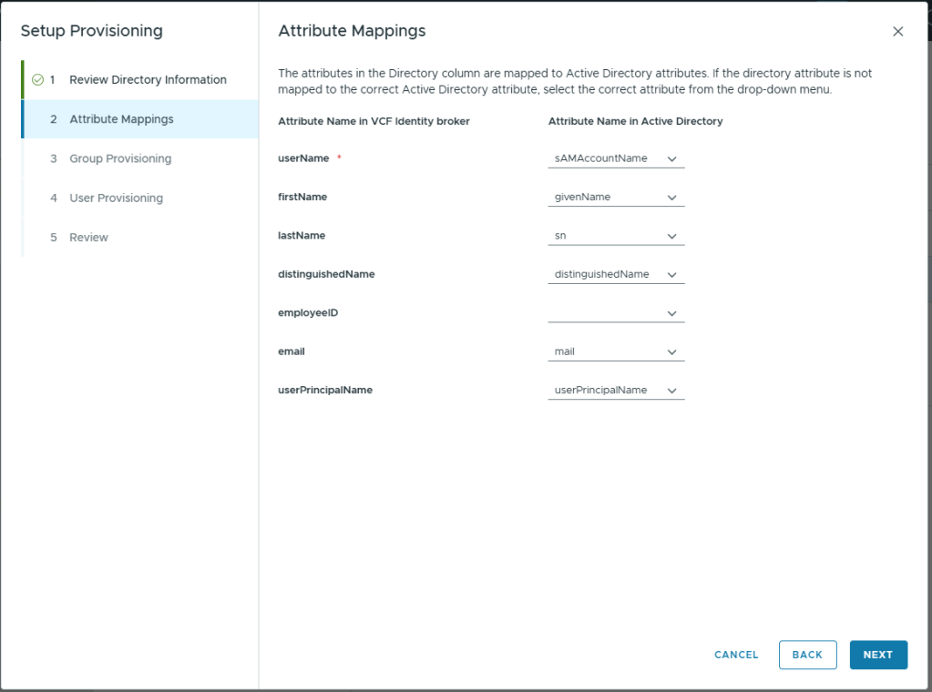This screenshot has height=692, width=932.
Task: Click the chevron arrow on the mail dropdown
Action: pyautogui.click(x=671, y=351)
